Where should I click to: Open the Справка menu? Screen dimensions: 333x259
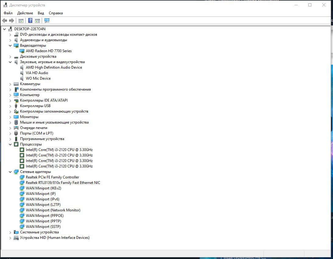click(x=56, y=13)
